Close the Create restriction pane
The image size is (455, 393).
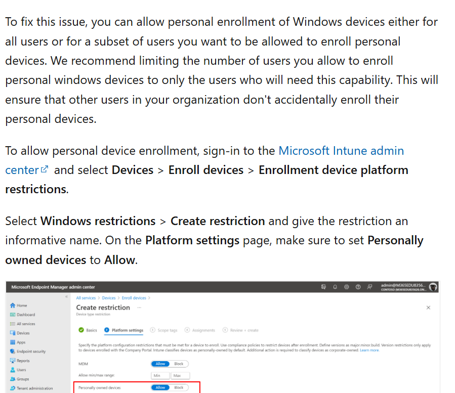428,308
